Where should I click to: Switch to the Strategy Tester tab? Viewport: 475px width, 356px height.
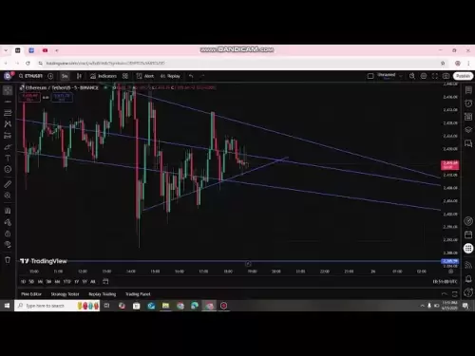click(65, 294)
